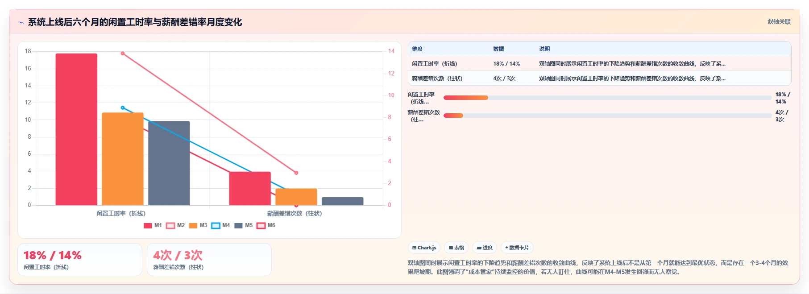Toggle M1 legend series
This screenshot has width=809, height=294.
tap(153, 225)
